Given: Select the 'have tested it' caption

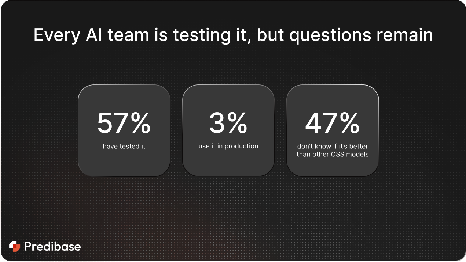Looking at the screenshot, I should coord(124,146).
